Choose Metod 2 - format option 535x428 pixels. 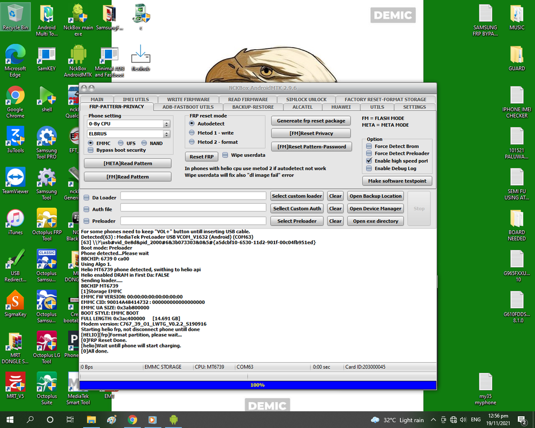(192, 142)
